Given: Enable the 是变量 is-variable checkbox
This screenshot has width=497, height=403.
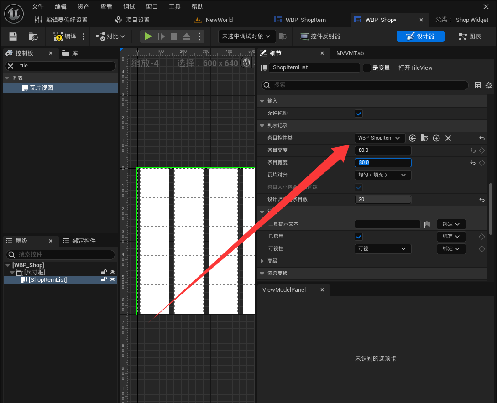Looking at the screenshot, I should click(x=367, y=68).
